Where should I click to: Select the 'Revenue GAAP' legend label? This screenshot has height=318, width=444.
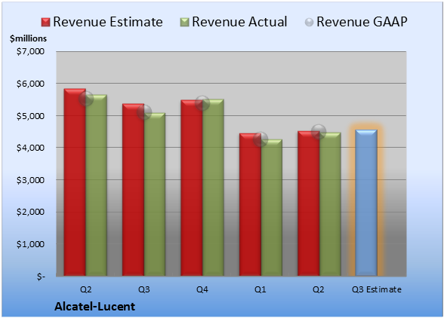click(362, 22)
